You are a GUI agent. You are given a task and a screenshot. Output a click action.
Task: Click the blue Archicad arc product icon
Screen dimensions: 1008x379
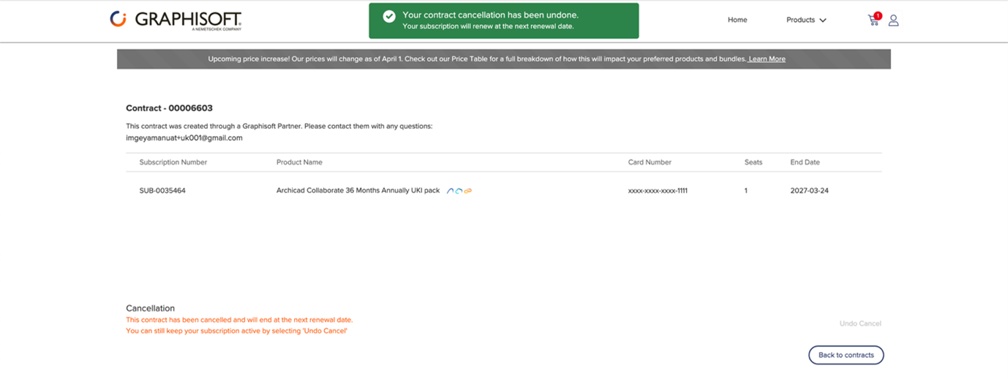pyautogui.click(x=450, y=191)
